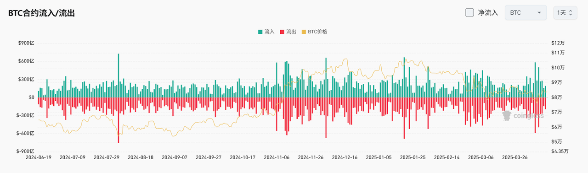Click the $4.35万 price axis label

(560, 151)
